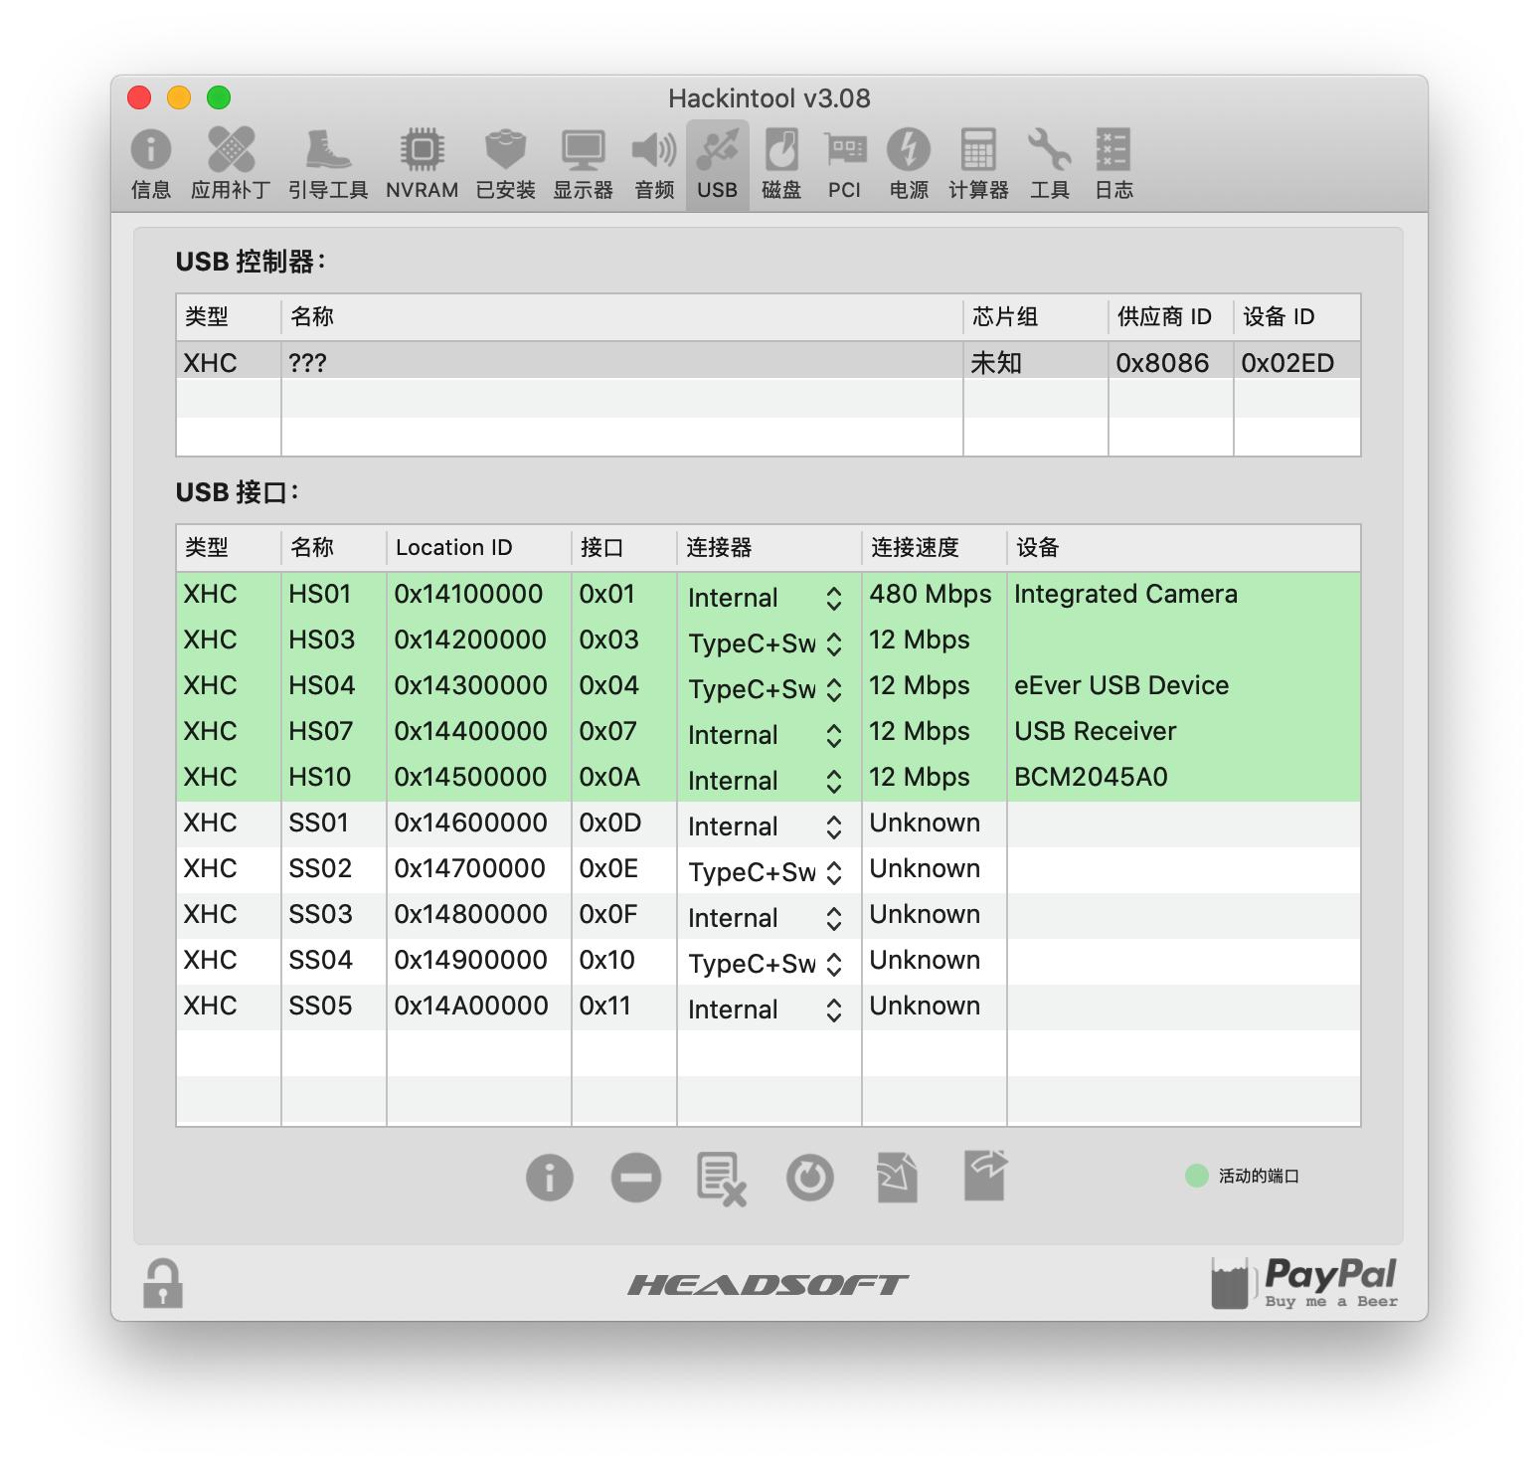Open connector dropdown for HS01 port

pyautogui.click(x=833, y=598)
